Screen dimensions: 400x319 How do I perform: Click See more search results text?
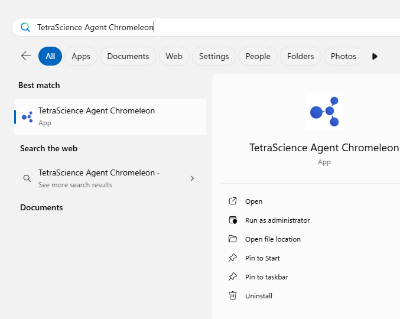coord(75,185)
